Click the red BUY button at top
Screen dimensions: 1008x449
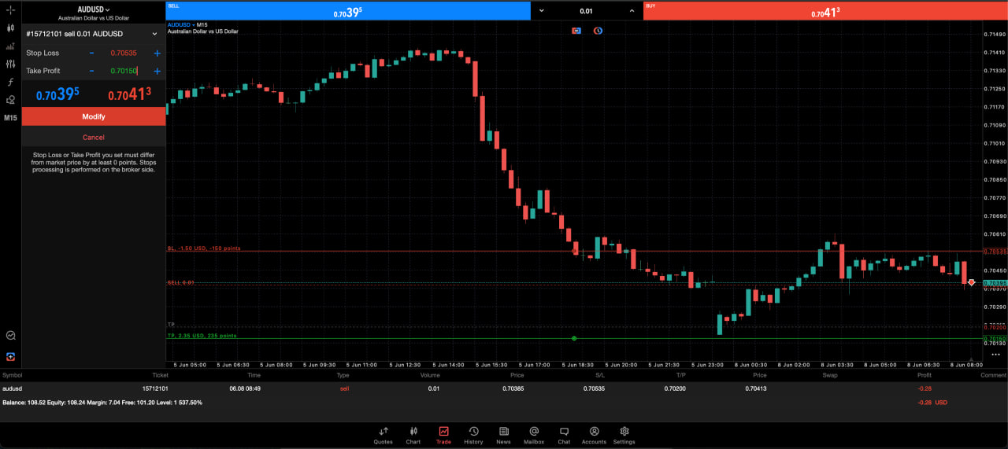click(825, 10)
